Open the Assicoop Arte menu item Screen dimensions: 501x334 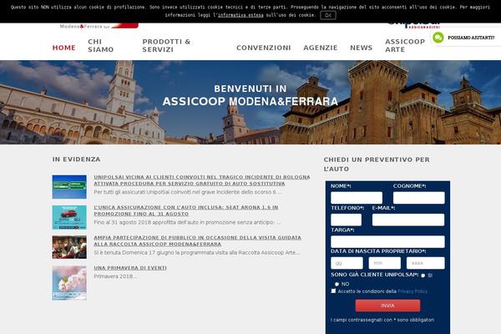tap(405, 45)
